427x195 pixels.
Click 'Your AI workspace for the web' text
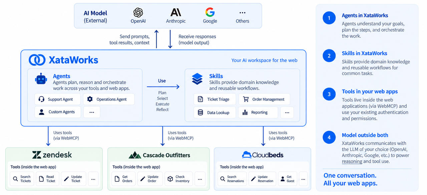pos(264,60)
